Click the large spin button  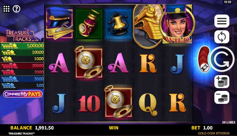222,59
